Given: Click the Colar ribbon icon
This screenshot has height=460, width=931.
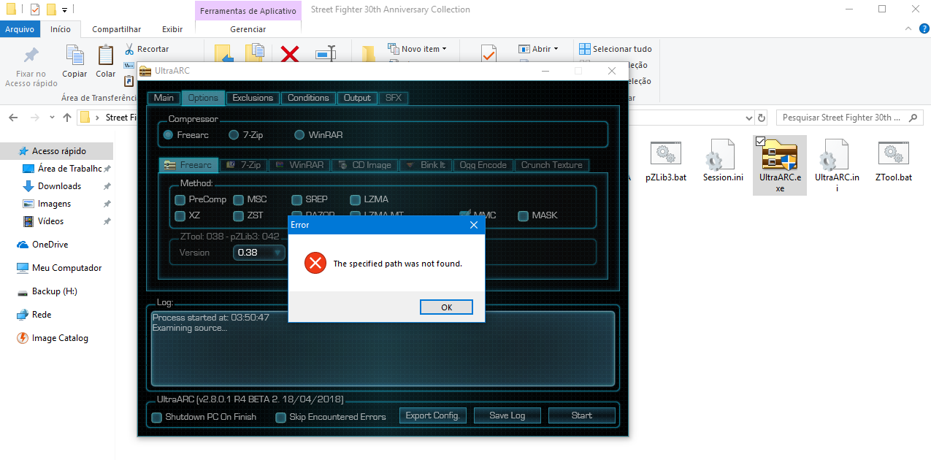Looking at the screenshot, I should [106, 55].
